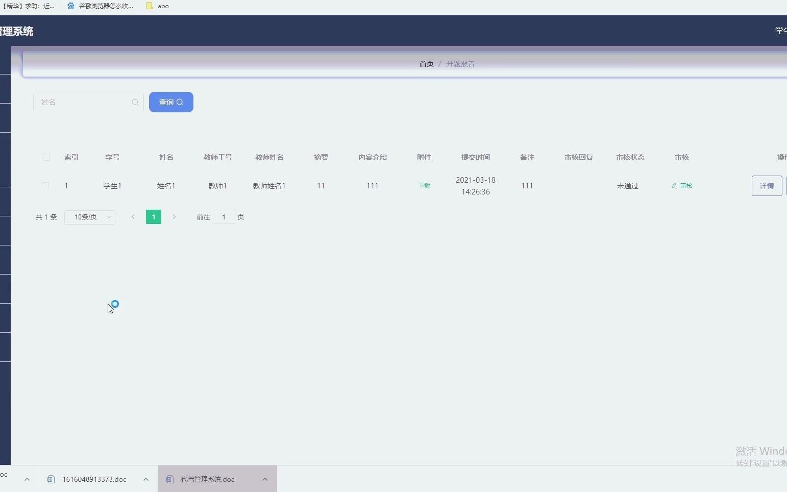Expand the chevron on the 代驾管理系统.doc download item

[264, 479]
